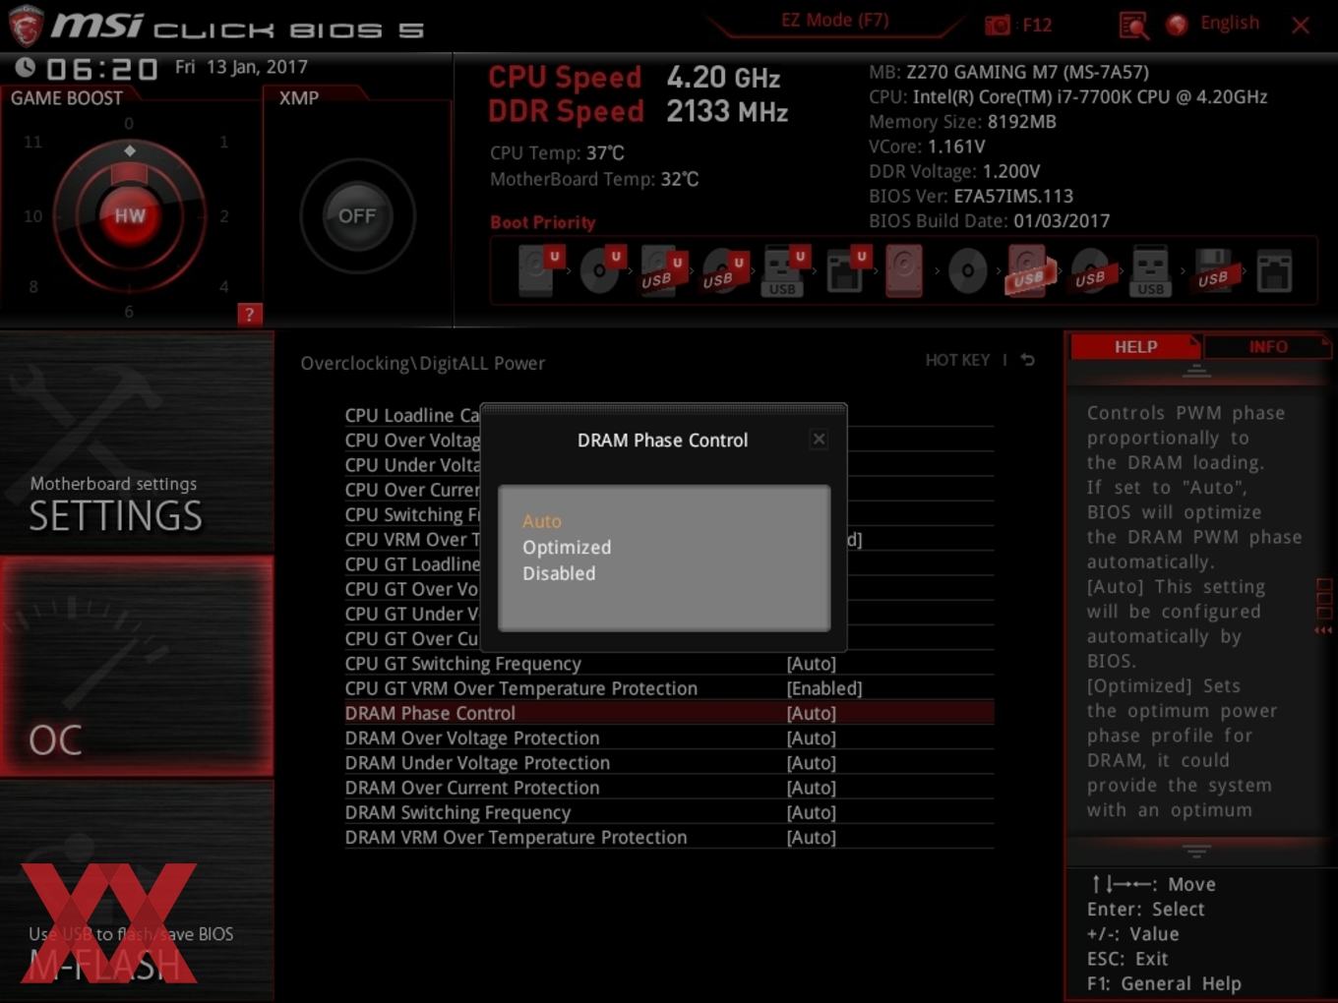The height and width of the screenshot is (1003, 1338).
Task: Open the M-FLASH menu
Action: [137, 891]
